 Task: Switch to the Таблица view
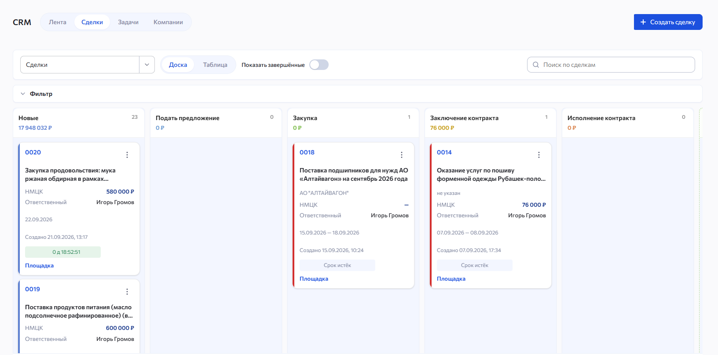pos(215,65)
